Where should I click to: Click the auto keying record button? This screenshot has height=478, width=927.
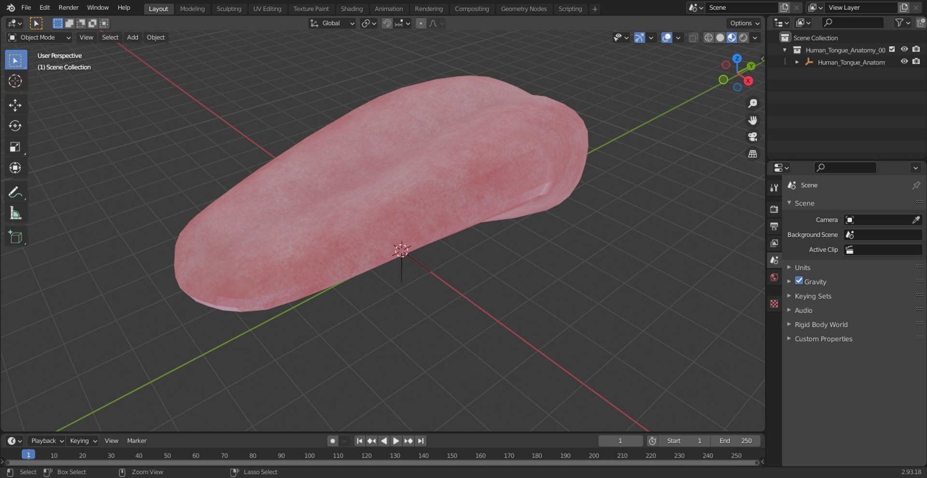click(332, 441)
